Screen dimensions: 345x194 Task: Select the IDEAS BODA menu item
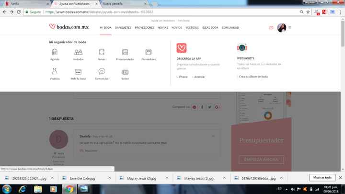pos(210,28)
